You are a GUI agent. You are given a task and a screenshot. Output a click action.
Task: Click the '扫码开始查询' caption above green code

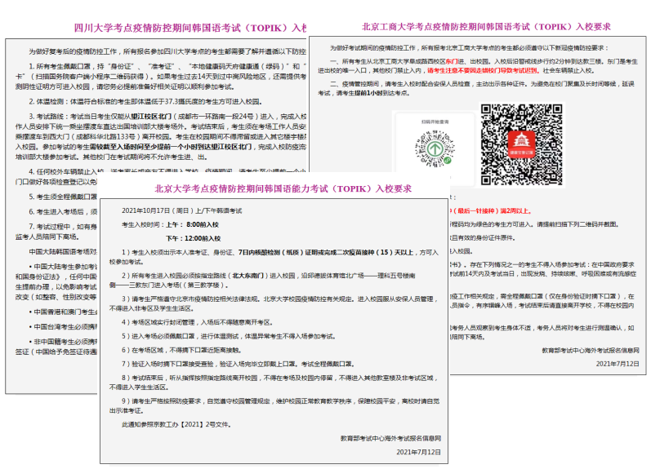click(435, 122)
